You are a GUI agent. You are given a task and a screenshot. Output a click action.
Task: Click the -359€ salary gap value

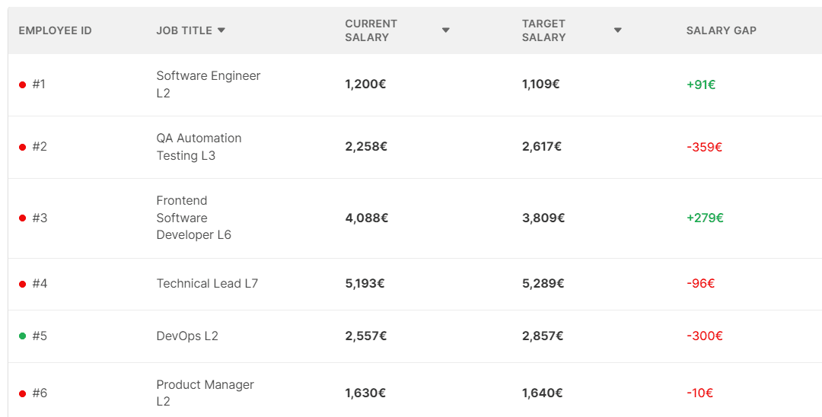click(704, 147)
